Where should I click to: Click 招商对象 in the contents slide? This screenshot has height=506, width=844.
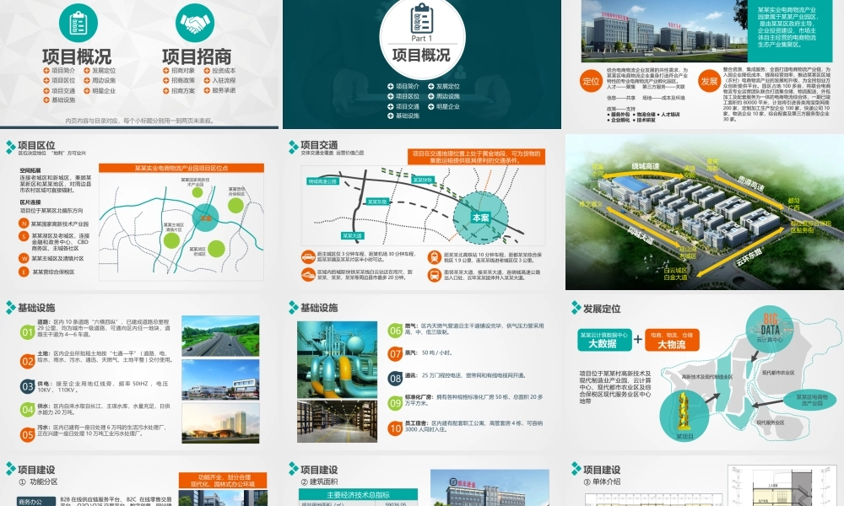[182, 71]
